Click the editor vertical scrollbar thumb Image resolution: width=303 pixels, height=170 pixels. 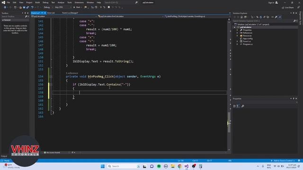229,122
